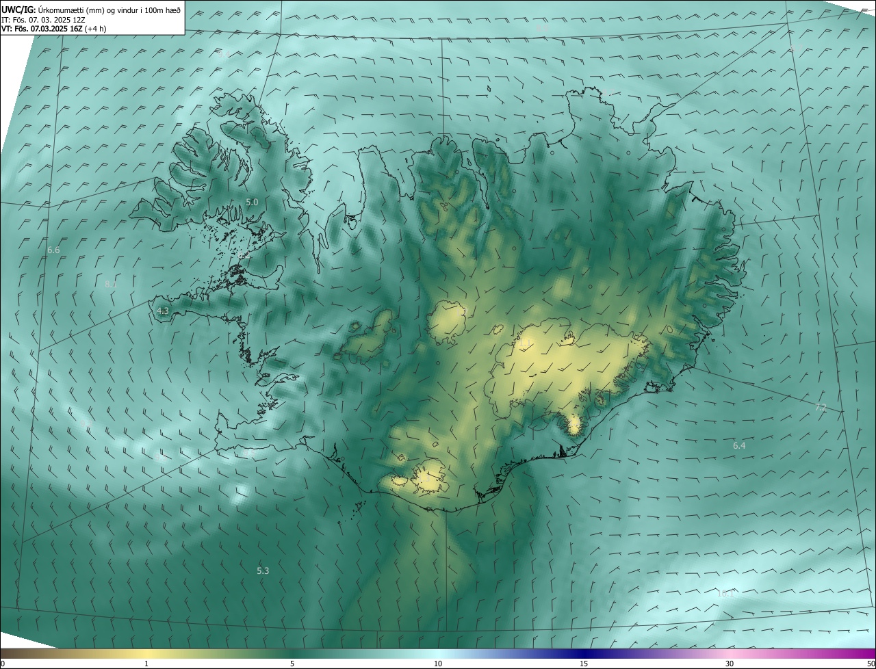
Task: Click the colorbar tick label '15'
Action: 584,664
